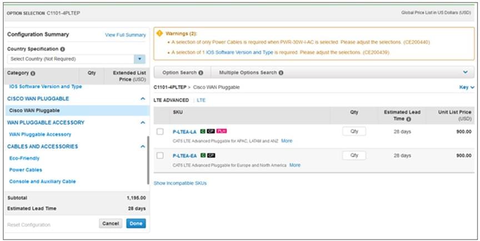Open the Option Search tab
Screen dimensions: 480x241
(x=182, y=73)
